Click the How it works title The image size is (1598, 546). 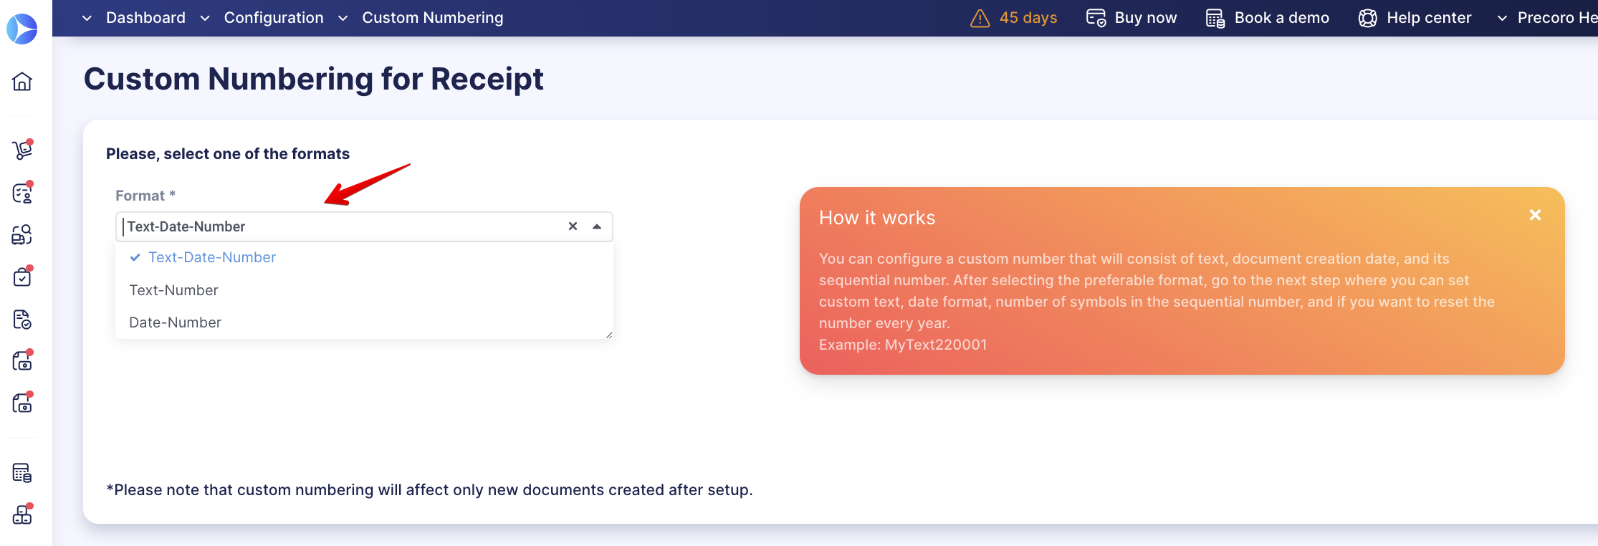pos(877,218)
